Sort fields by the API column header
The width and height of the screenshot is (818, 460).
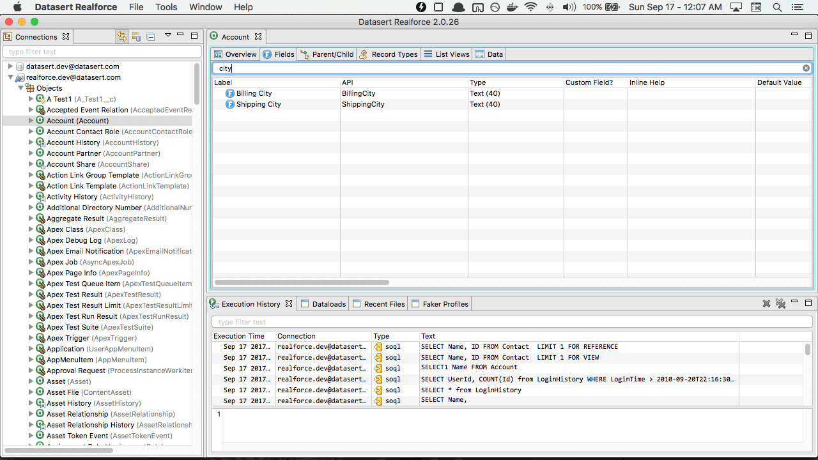point(404,82)
